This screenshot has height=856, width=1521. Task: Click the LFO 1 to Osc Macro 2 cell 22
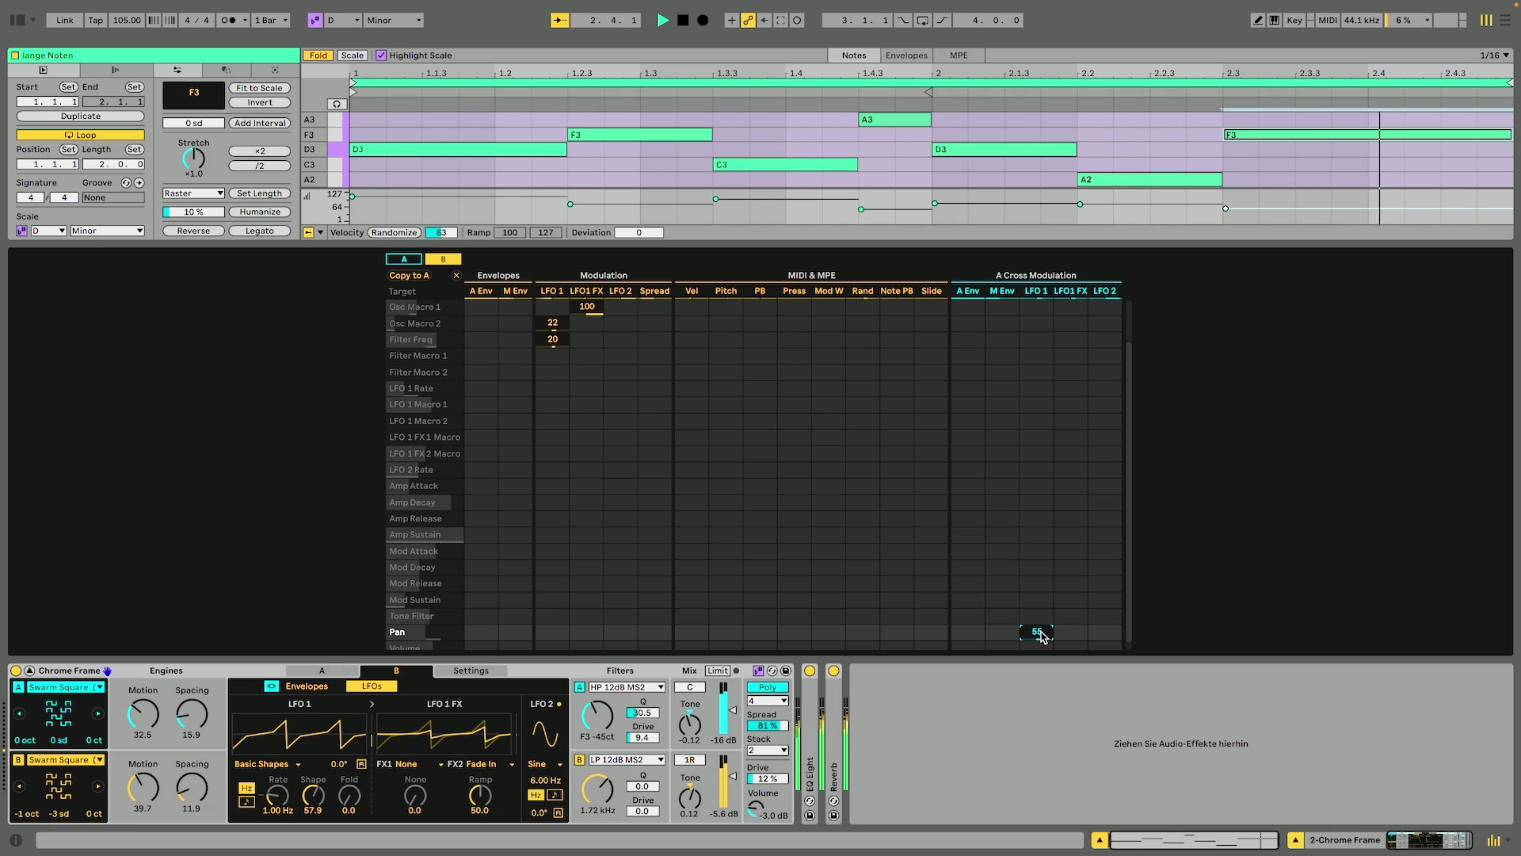coord(552,323)
